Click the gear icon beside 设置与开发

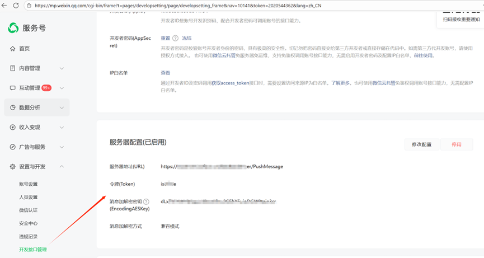(13, 166)
